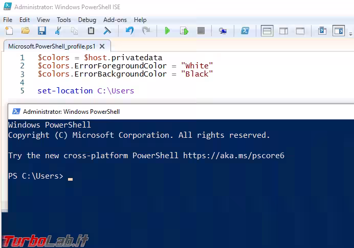The width and height of the screenshot is (354, 248).
Task: Cut selection with the scissors icon
Action: pos(58,31)
